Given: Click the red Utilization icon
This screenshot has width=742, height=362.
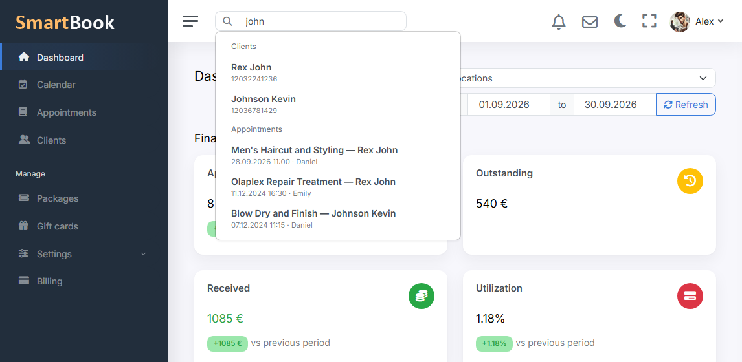Looking at the screenshot, I should click(x=690, y=296).
